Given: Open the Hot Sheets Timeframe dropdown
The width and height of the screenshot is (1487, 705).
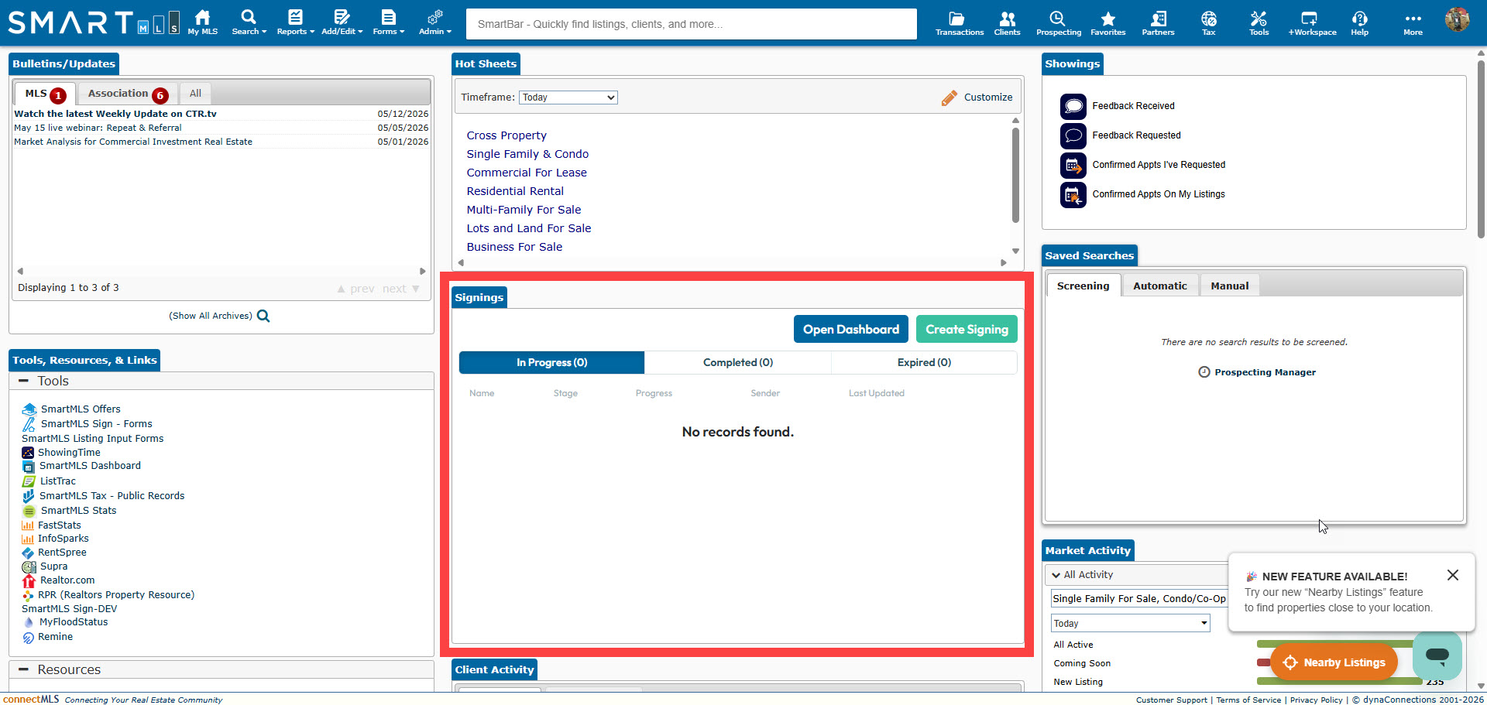Looking at the screenshot, I should point(568,98).
